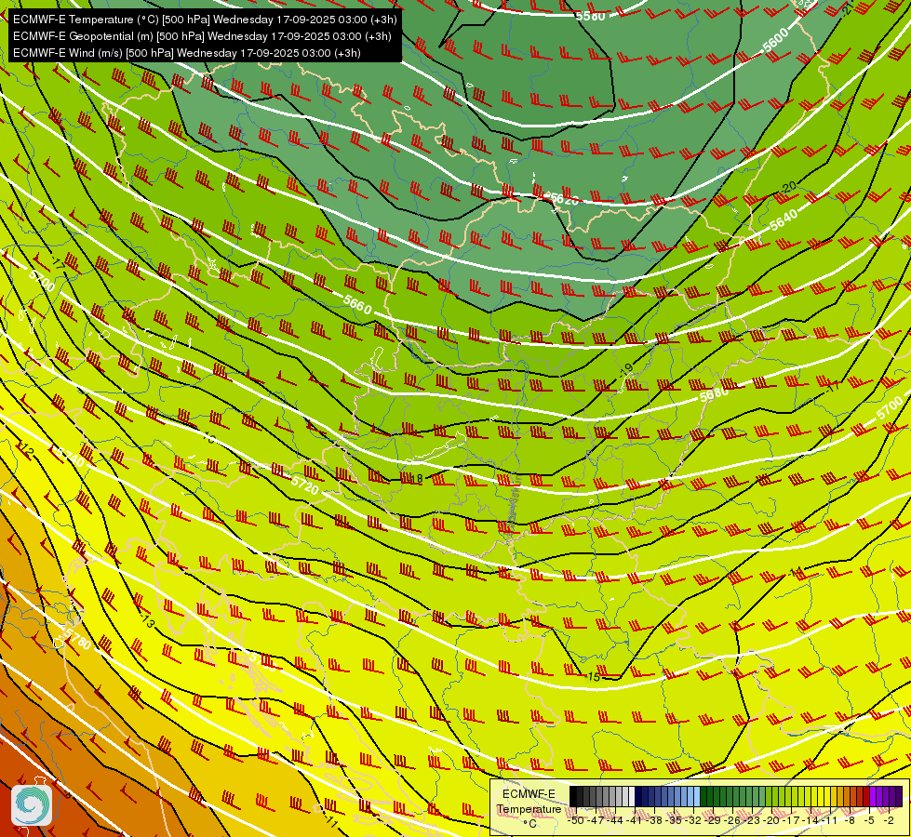This screenshot has width=911, height=837.
Task: Click the 5780 geopotential contour label
Action: [x=76, y=638]
